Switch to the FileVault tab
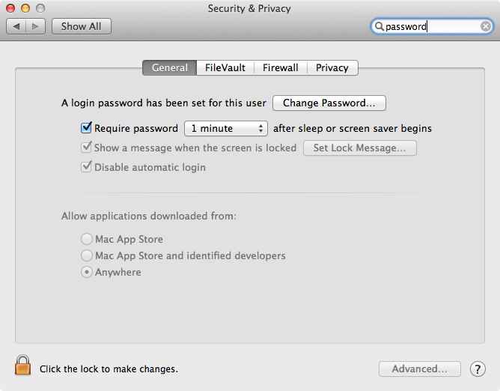This screenshot has width=500, height=391. (225, 67)
